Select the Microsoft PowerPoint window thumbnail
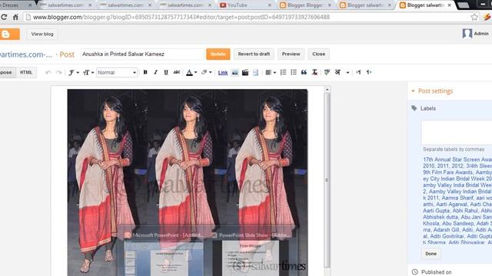This screenshot has width=492, height=276. tap(164, 253)
